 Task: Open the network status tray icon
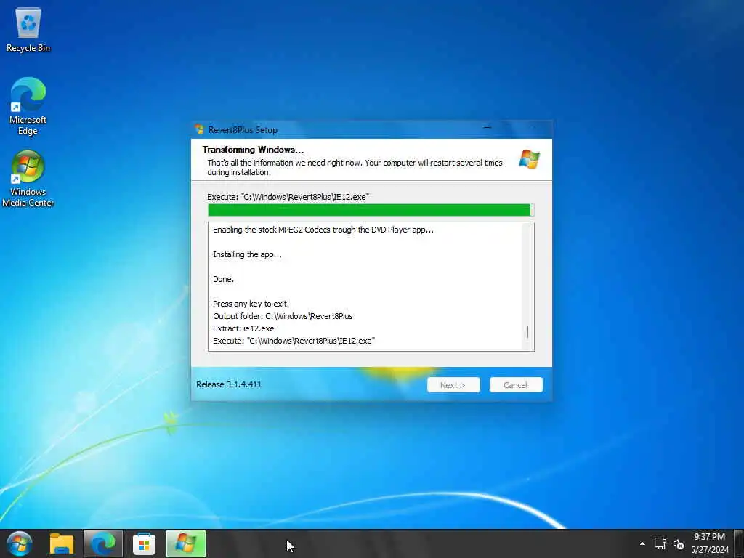pos(660,543)
